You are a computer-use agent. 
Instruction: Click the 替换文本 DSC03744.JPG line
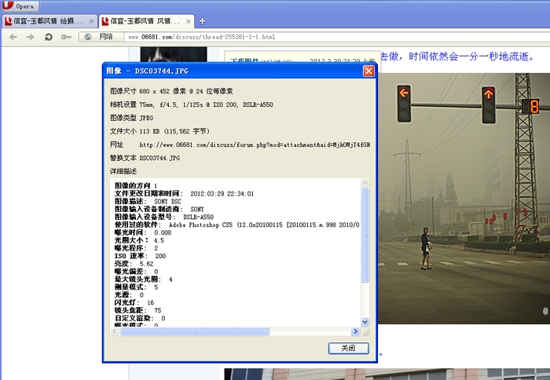pyautogui.click(x=145, y=158)
